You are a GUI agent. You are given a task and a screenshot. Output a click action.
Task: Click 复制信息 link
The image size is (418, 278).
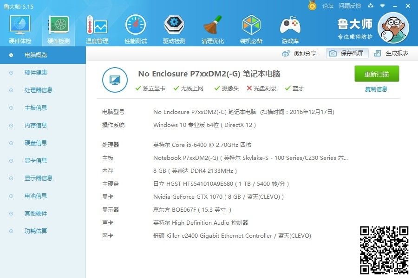coord(376,89)
